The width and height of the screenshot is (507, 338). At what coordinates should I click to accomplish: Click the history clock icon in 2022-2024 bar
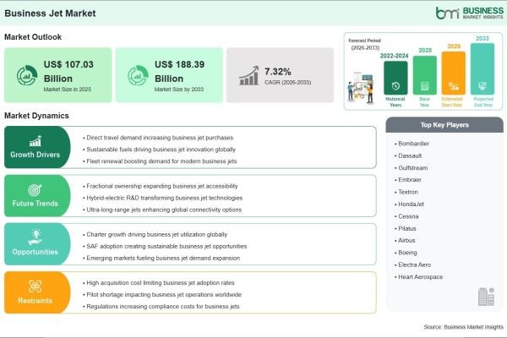pyautogui.click(x=395, y=85)
